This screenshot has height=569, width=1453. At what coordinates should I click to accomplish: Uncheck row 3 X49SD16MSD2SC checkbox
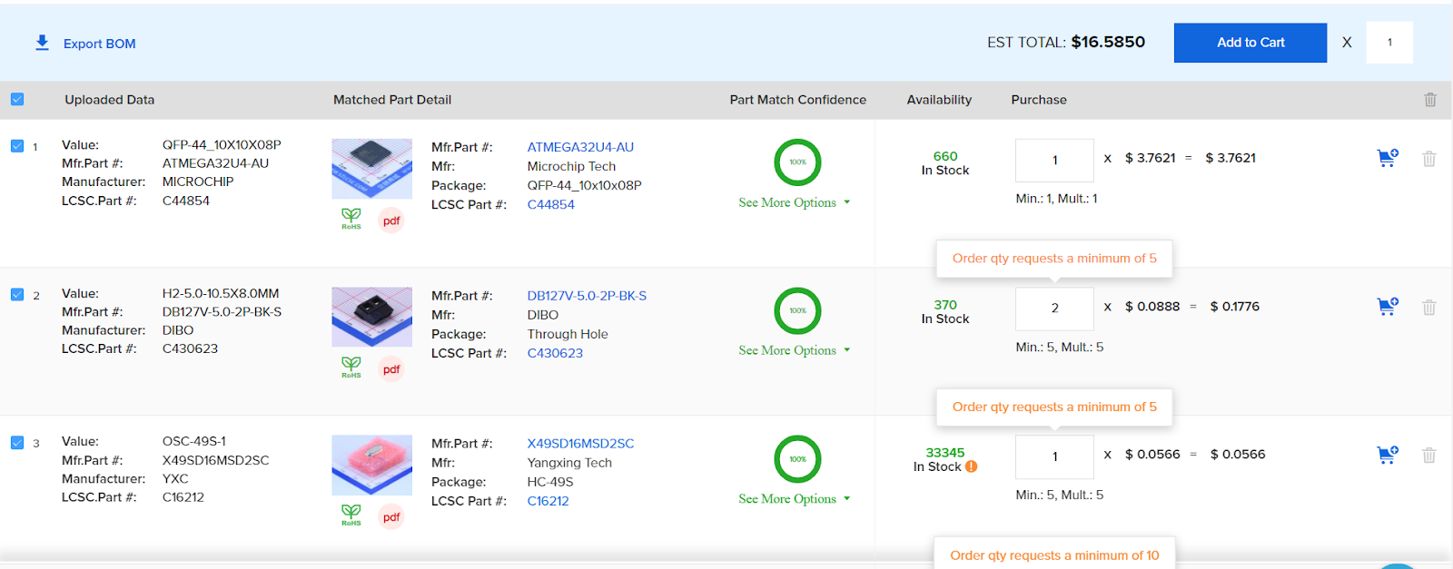(17, 443)
